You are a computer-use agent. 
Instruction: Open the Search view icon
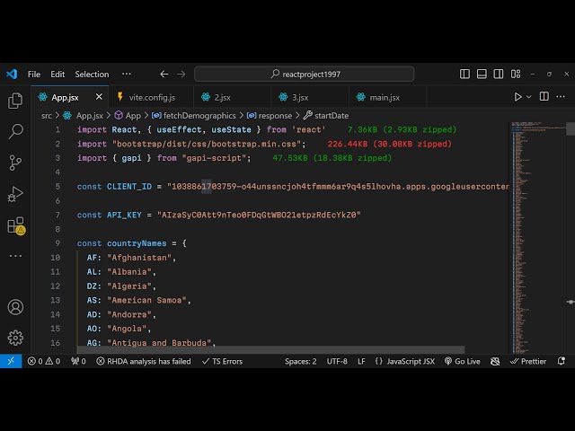tap(15, 131)
